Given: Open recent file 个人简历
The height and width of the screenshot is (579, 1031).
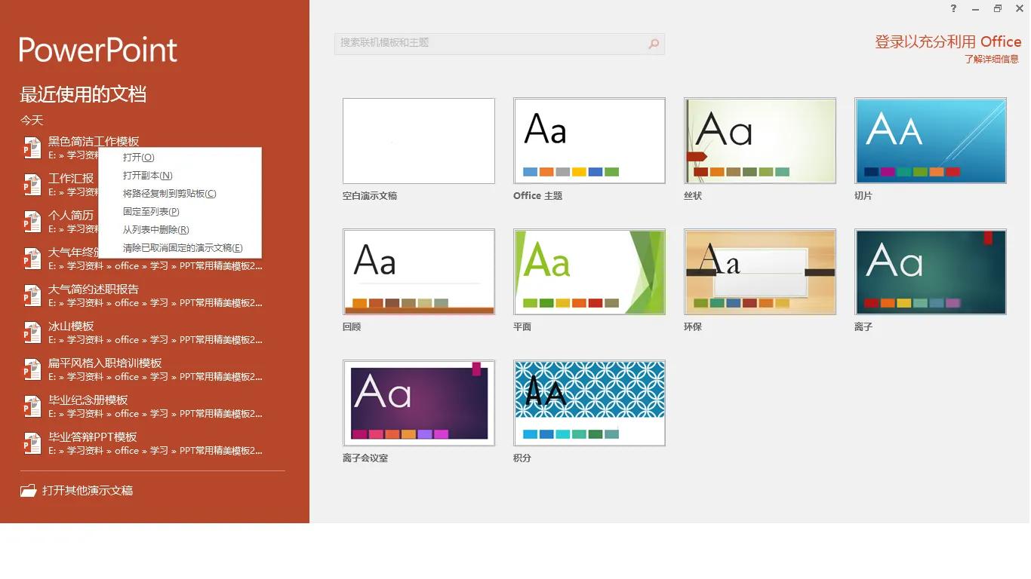Looking at the screenshot, I should coord(71,216).
